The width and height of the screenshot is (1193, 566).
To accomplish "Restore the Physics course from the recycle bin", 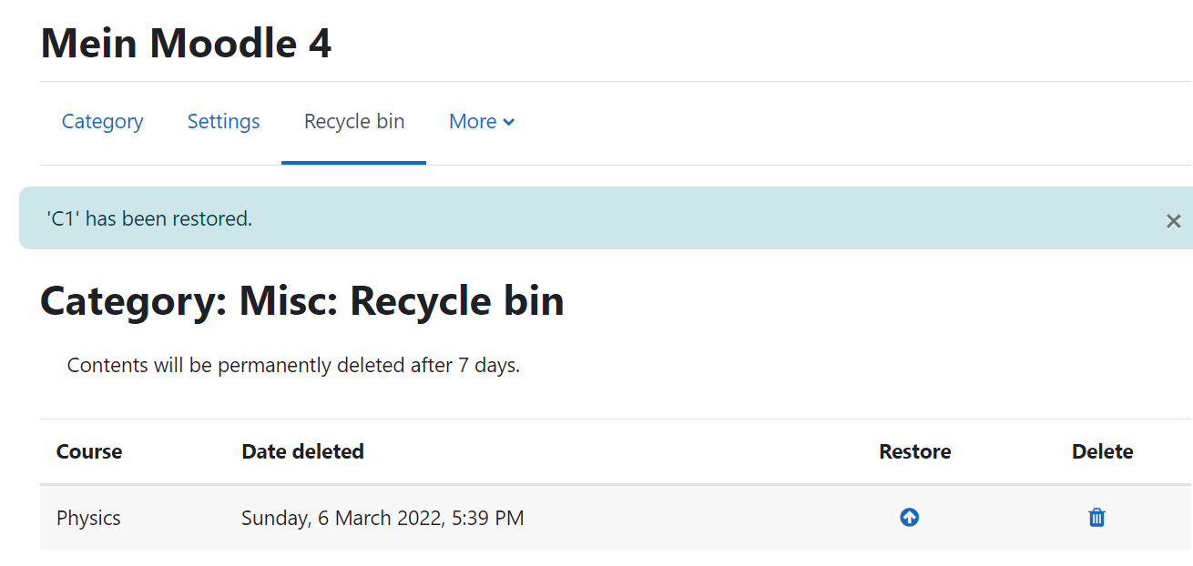I will pyautogui.click(x=909, y=518).
